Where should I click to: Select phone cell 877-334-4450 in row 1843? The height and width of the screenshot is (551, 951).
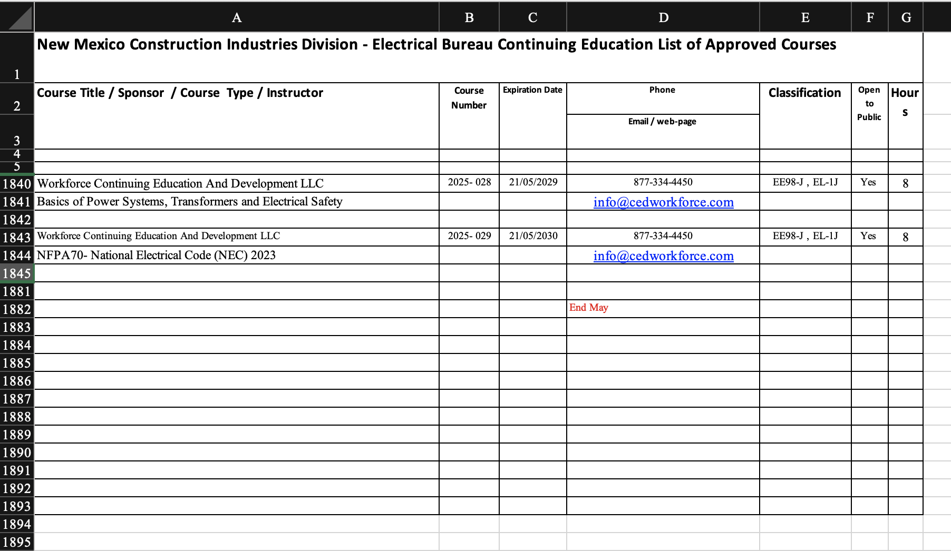(x=663, y=237)
